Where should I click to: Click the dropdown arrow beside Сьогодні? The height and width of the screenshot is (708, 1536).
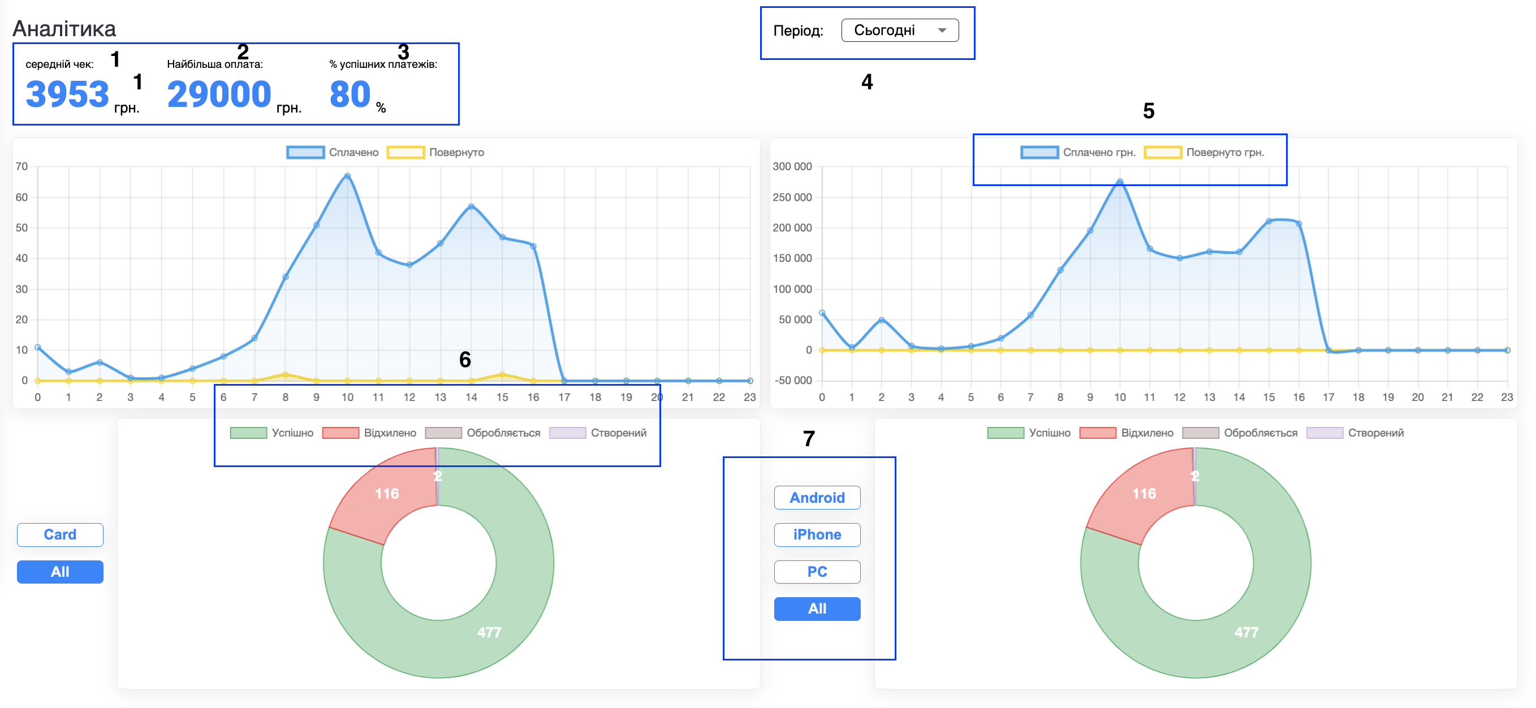tap(942, 31)
